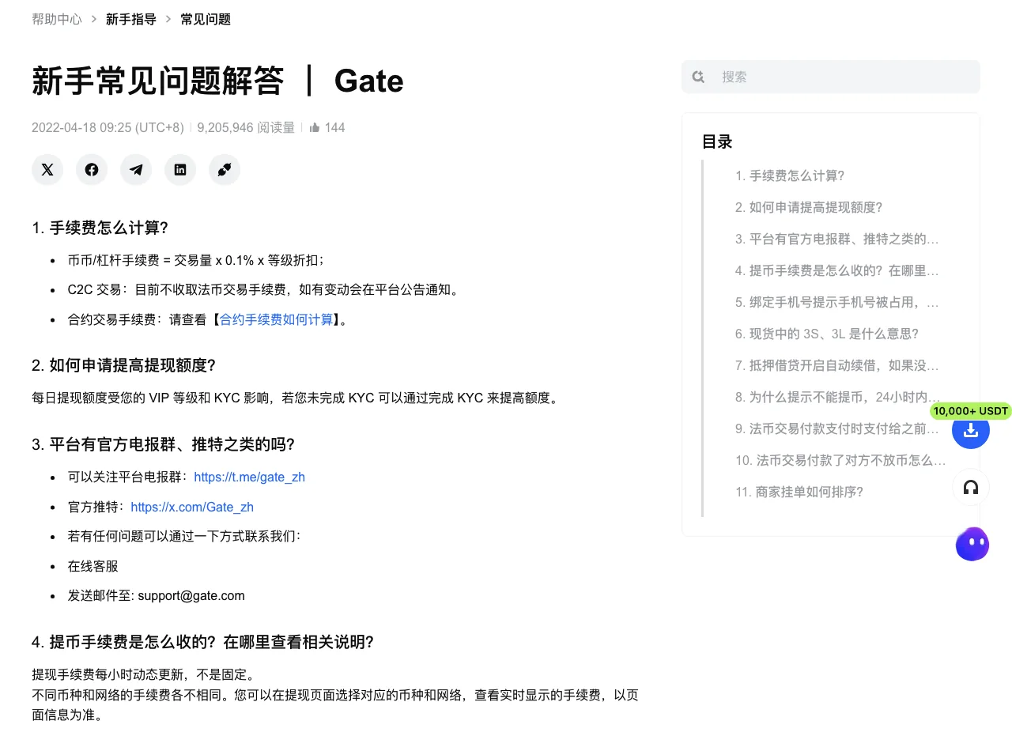
Task: Share the article via Telegram icon
Action: (x=136, y=169)
